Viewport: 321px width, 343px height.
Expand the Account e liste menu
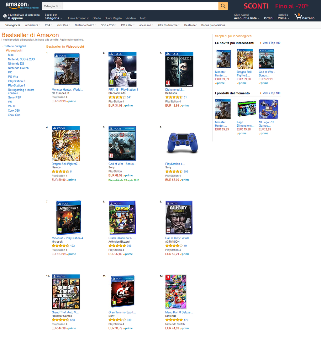247,18
